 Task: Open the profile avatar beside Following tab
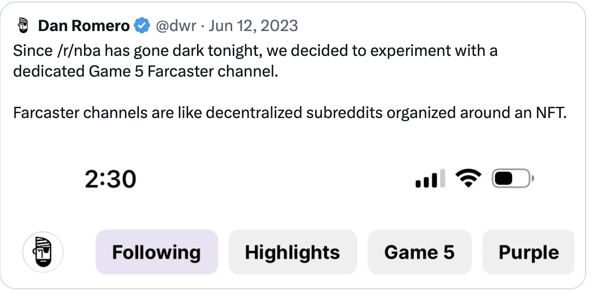(43, 253)
